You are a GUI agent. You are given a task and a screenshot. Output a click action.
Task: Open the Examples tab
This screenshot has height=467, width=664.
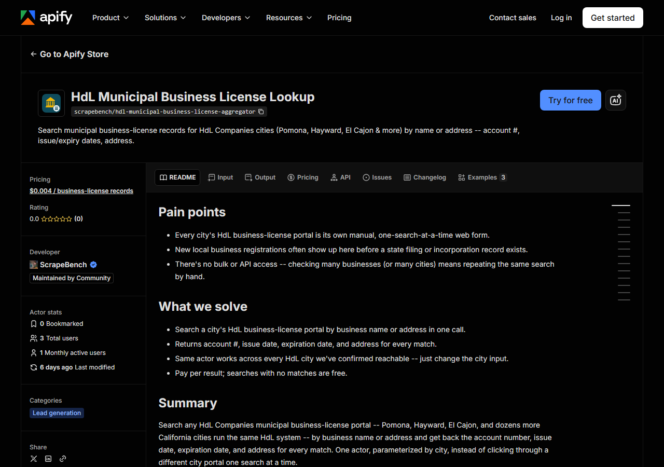(482, 177)
